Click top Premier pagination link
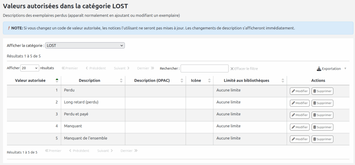This screenshot has width=355, height=165. pos(70,68)
